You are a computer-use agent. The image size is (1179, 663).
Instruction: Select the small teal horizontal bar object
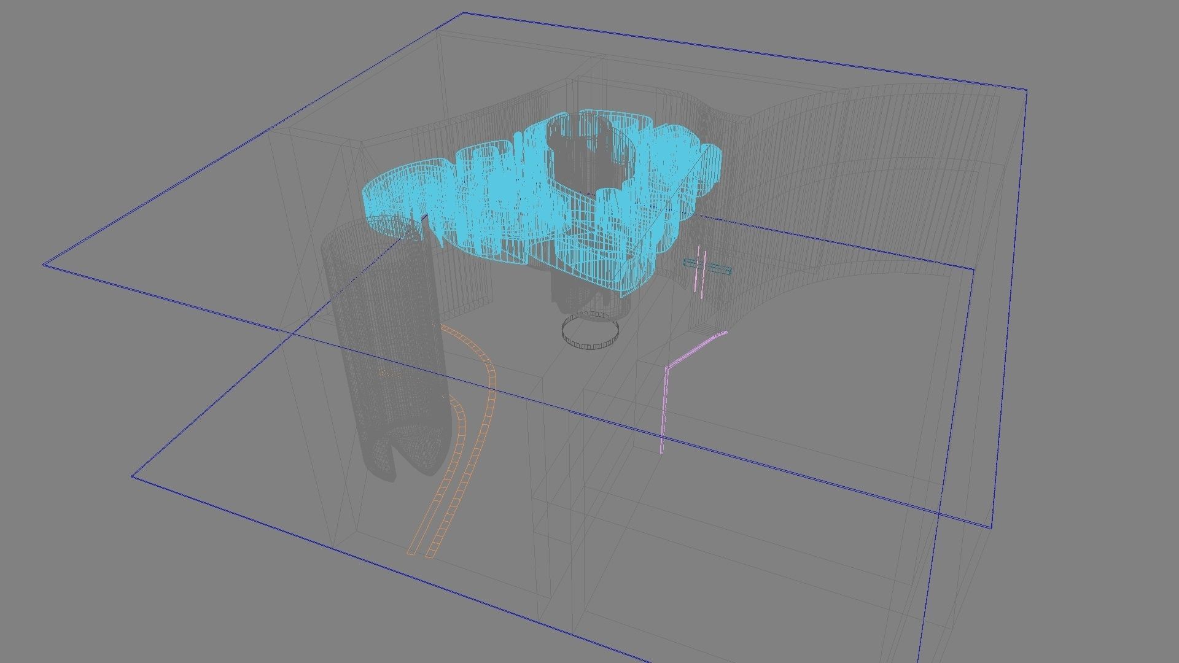[x=708, y=267]
